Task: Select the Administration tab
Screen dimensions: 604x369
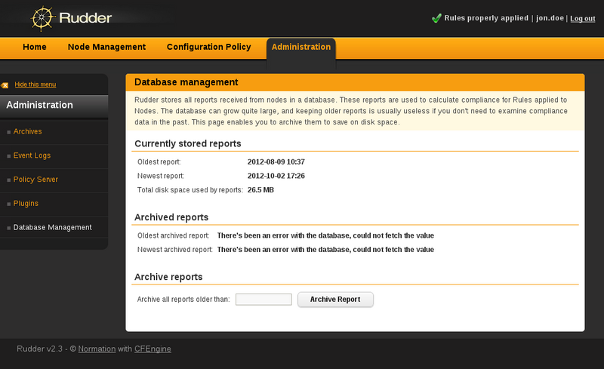Action: click(300, 47)
